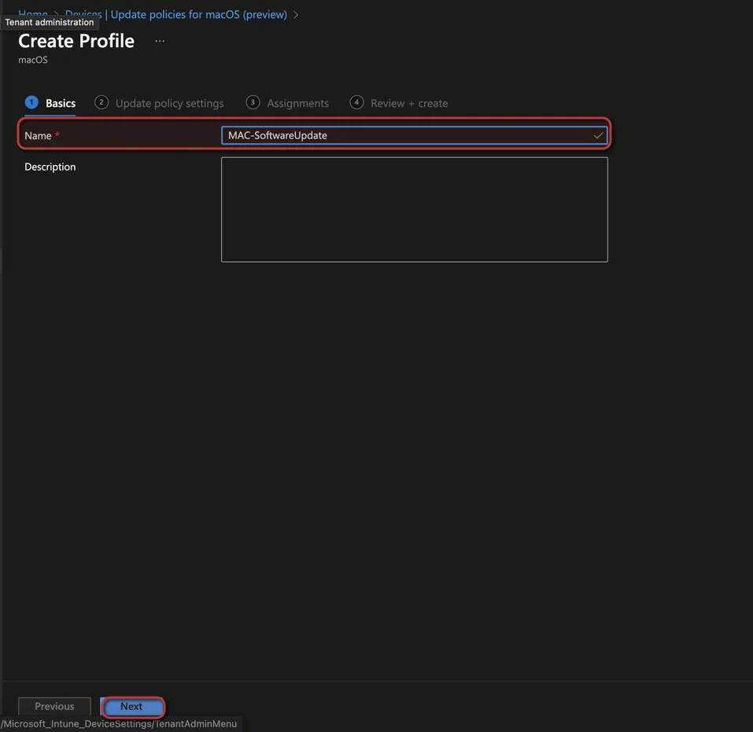Screen dimensions: 753x732
Task: Click the Previous button
Action: [54, 707]
